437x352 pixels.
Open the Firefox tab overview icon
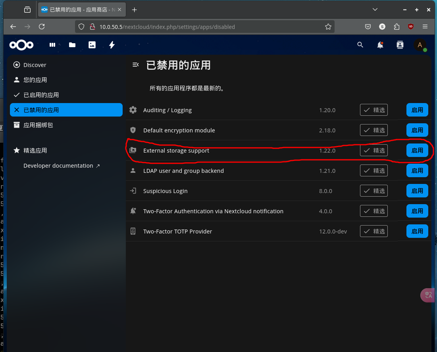click(x=27, y=10)
